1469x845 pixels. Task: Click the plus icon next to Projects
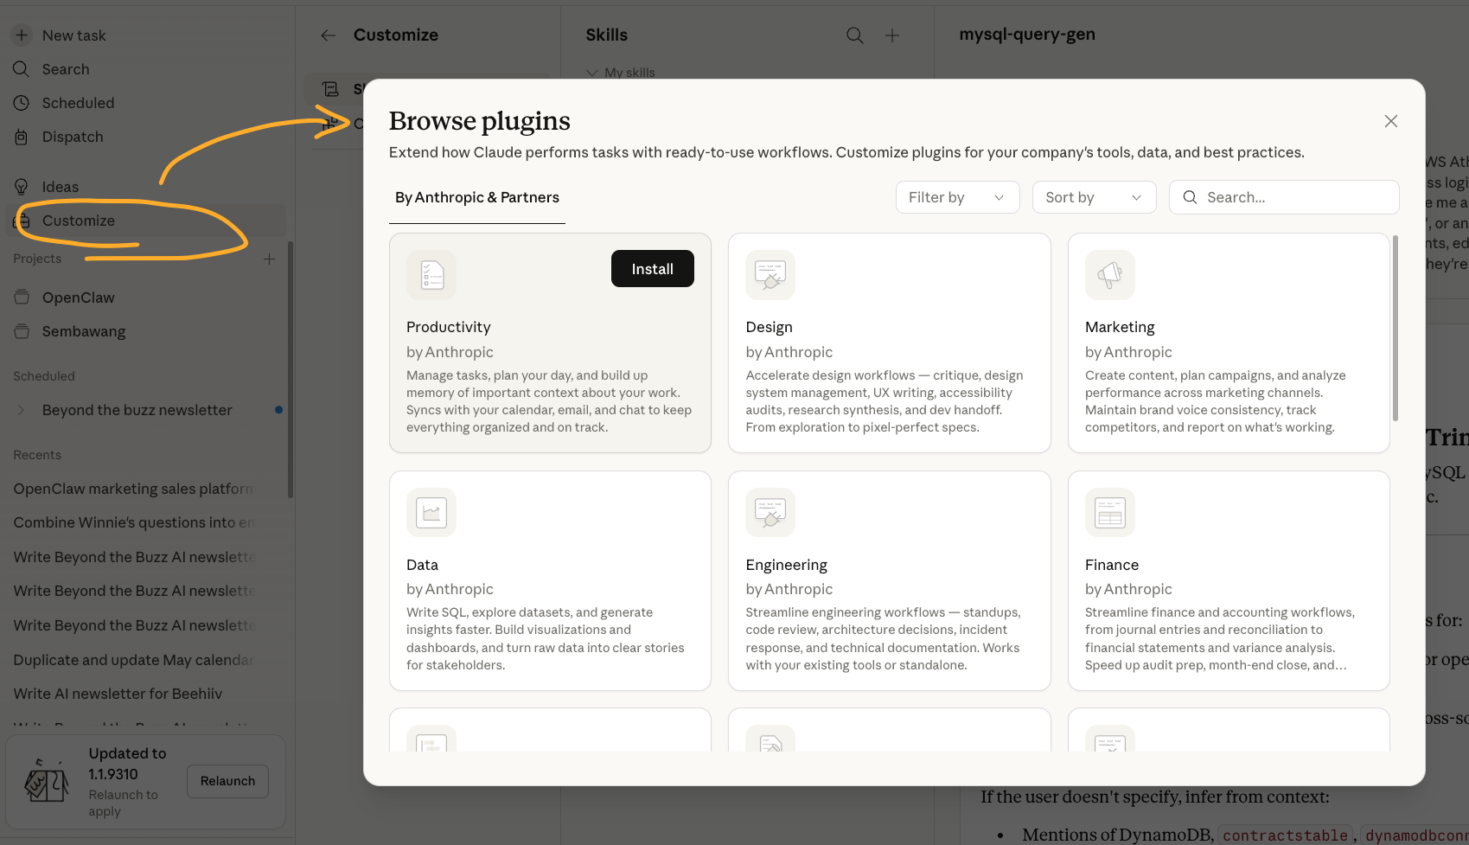click(269, 258)
